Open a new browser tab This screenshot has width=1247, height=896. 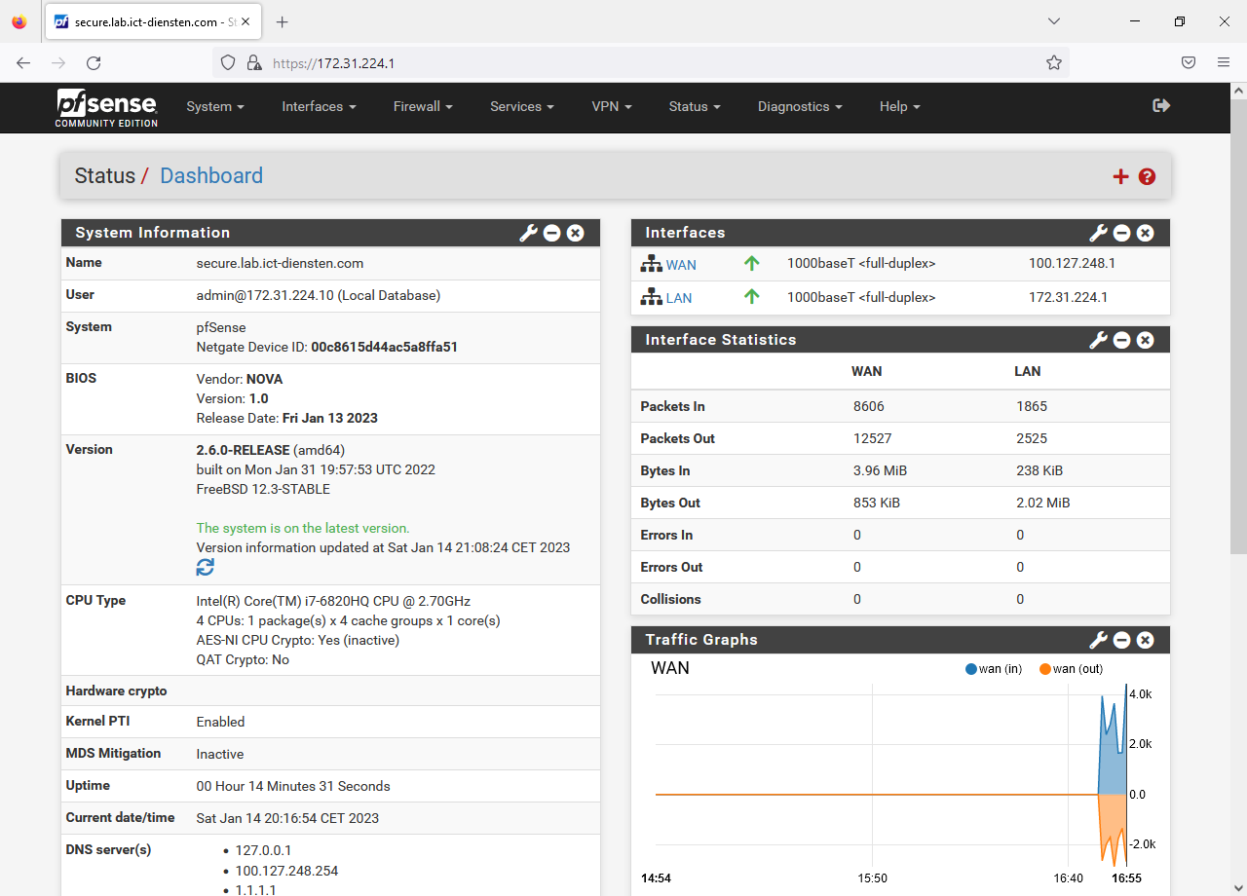click(282, 21)
